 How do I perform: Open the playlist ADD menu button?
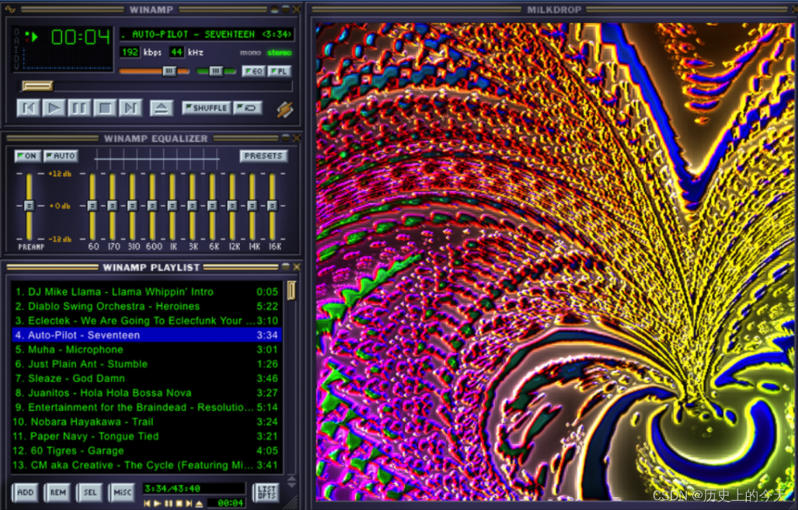[25, 492]
